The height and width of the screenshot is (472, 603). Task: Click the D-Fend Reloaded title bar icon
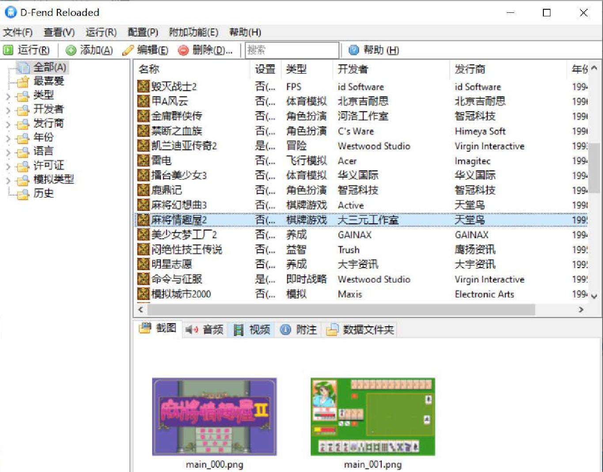coord(11,12)
